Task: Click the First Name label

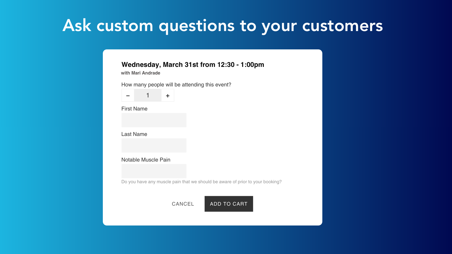Action: (x=134, y=109)
